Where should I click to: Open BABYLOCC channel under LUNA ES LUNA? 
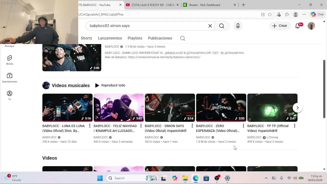tap(50, 137)
